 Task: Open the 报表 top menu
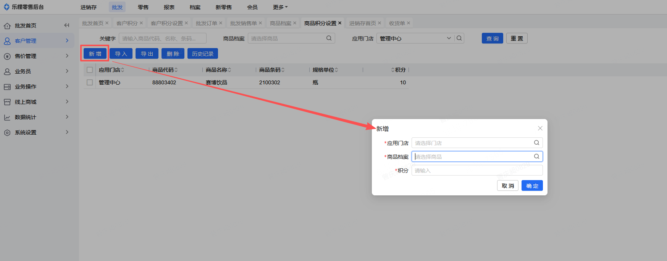[x=169, y=7]
